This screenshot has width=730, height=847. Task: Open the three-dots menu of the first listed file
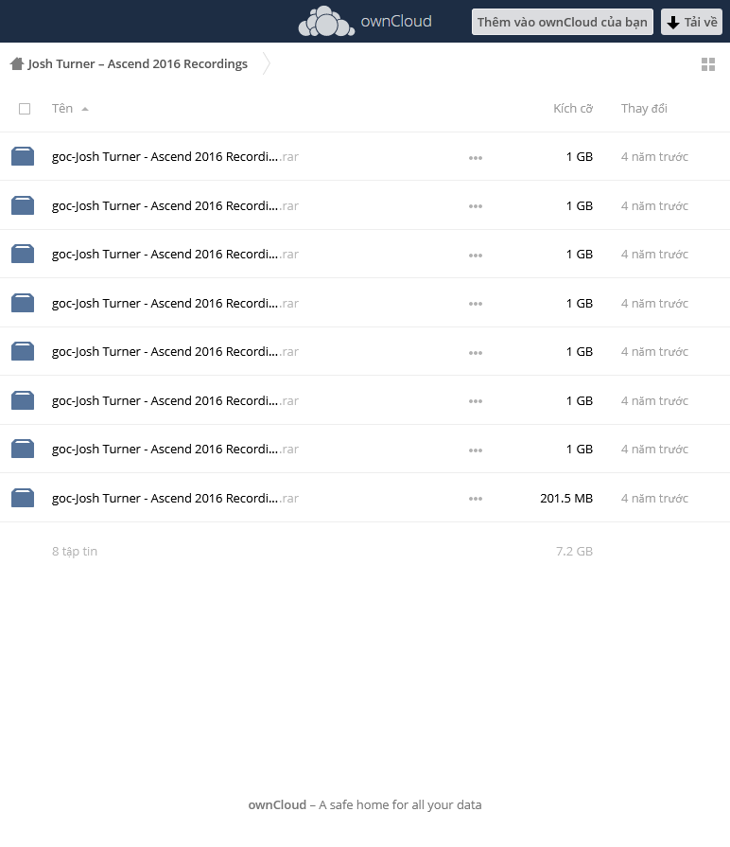476,158
